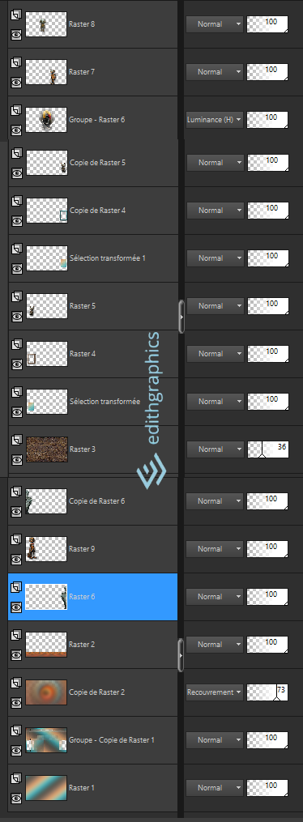Click the Copie de Raster 2 thumbnail
This screenshot has width=303, height=822.
(x=46, y=692)
